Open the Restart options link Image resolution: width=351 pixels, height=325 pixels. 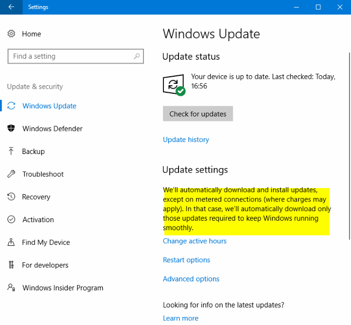(x=187, y=260)
